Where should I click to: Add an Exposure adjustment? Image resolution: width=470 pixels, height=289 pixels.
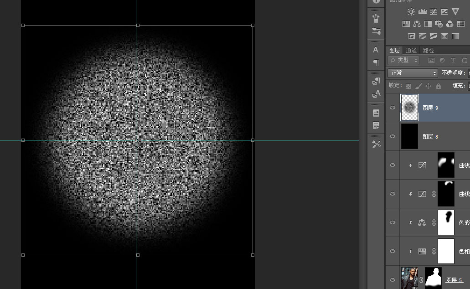(444, 12)
